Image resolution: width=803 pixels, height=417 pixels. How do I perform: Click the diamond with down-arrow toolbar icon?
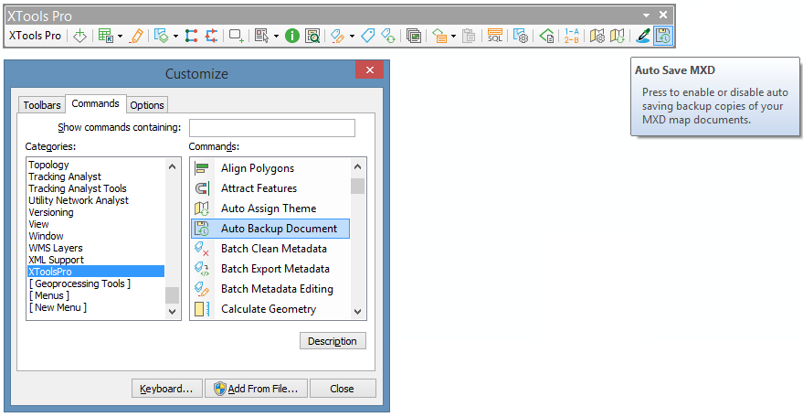coord(79,36)
